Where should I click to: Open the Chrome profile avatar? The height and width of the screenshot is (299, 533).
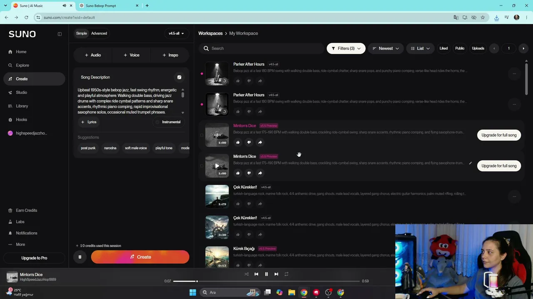517,17
